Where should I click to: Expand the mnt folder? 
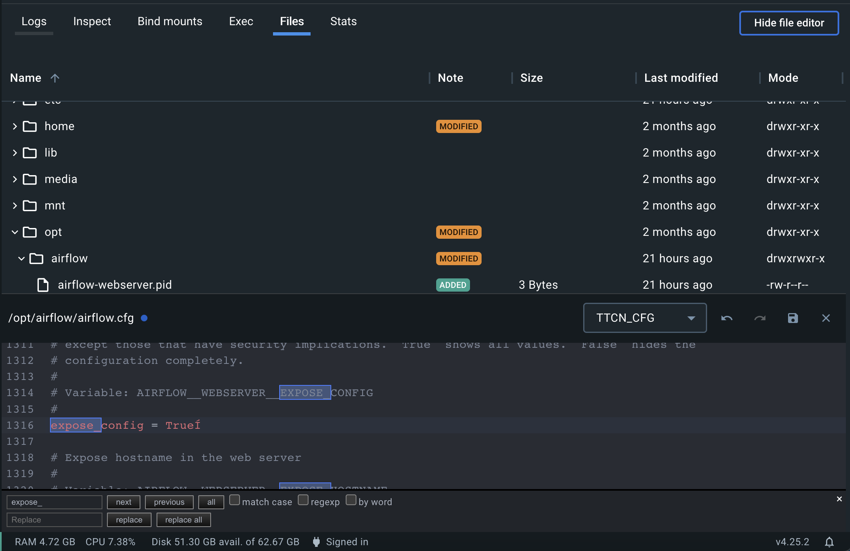point(15,206)
